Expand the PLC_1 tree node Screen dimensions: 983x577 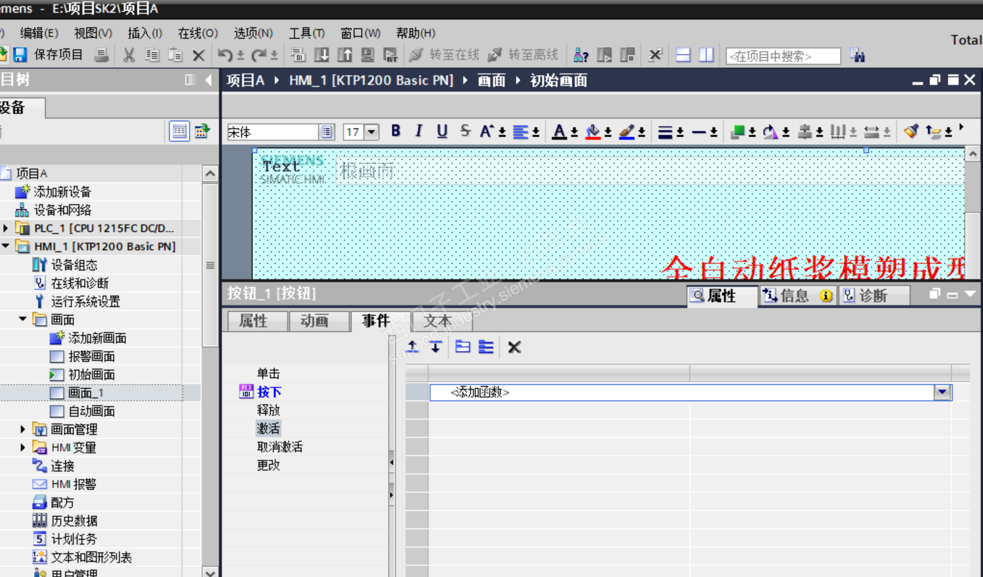tap(6, 228)
